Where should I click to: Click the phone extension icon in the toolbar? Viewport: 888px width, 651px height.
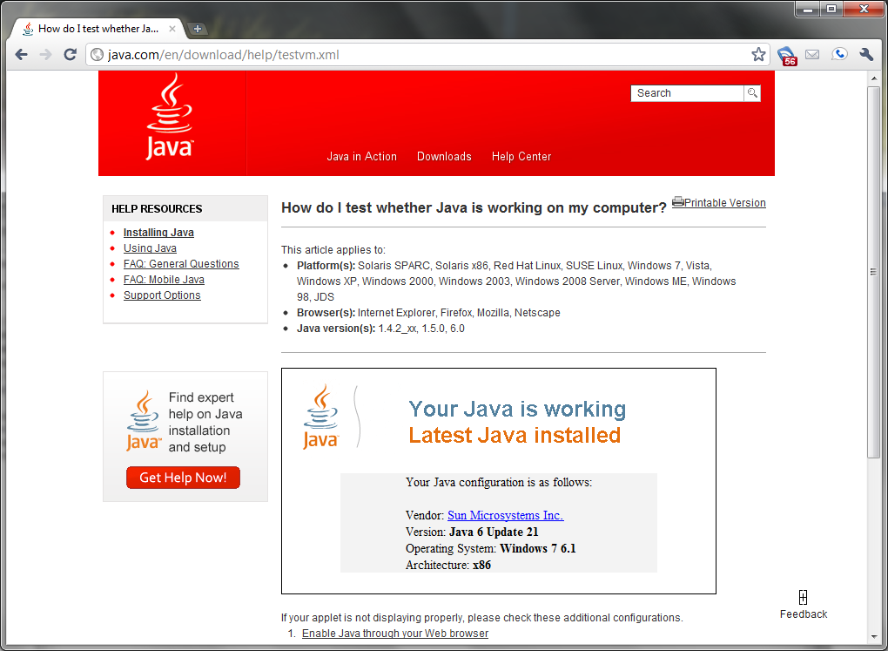(839, 55)
